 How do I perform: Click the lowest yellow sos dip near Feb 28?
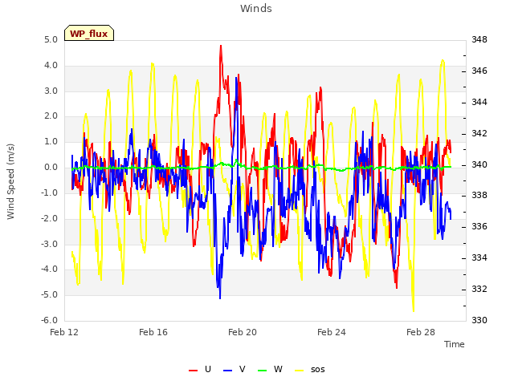coord(414,311)
